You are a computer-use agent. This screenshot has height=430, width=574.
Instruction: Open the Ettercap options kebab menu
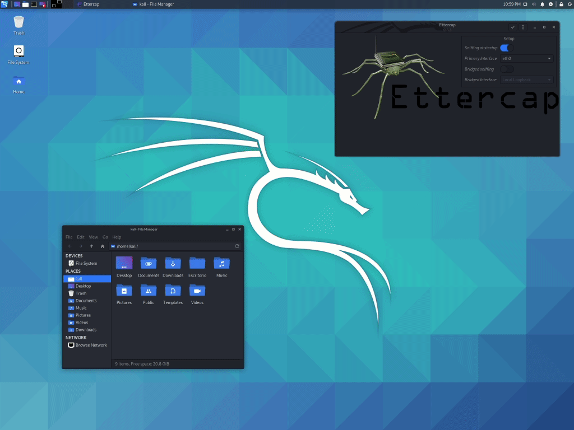coord(523,27)
